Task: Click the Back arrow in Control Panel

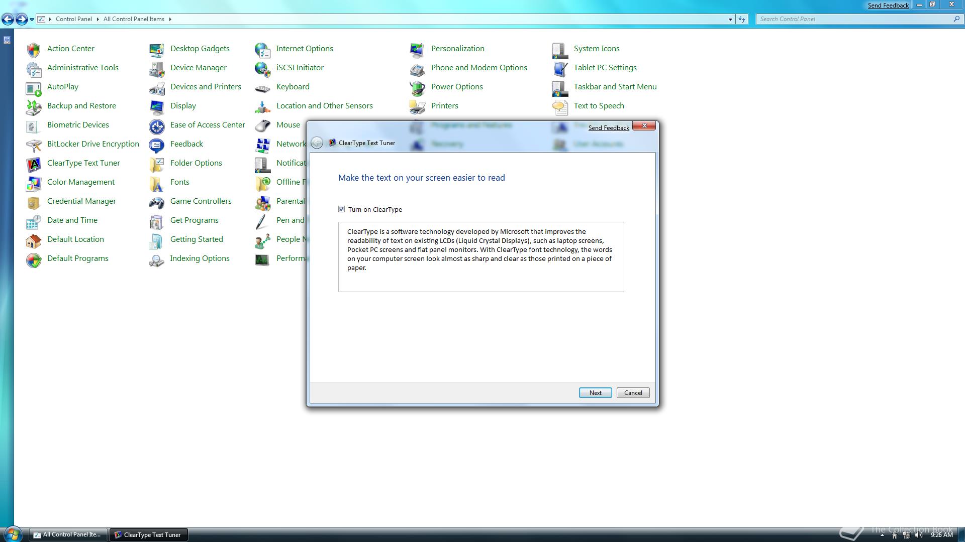Action: [x=8, y=19]
